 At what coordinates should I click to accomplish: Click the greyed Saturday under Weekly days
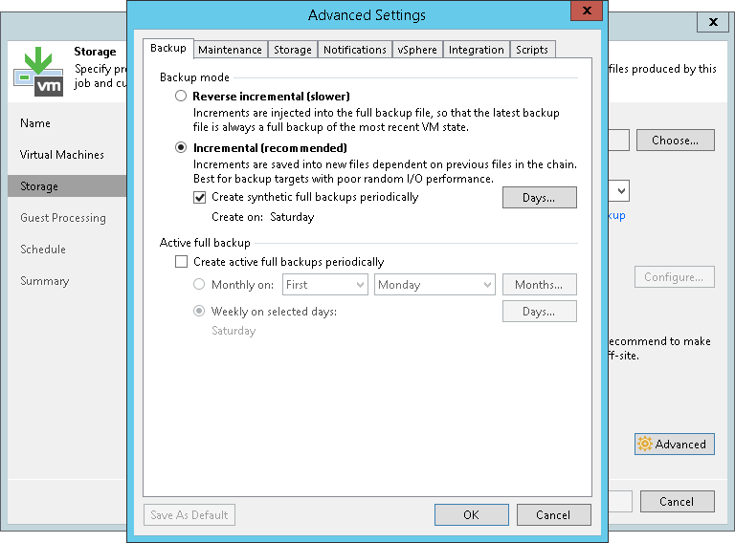(x=234, y=331)
